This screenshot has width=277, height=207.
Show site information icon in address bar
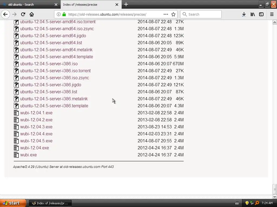coord(59,15)
